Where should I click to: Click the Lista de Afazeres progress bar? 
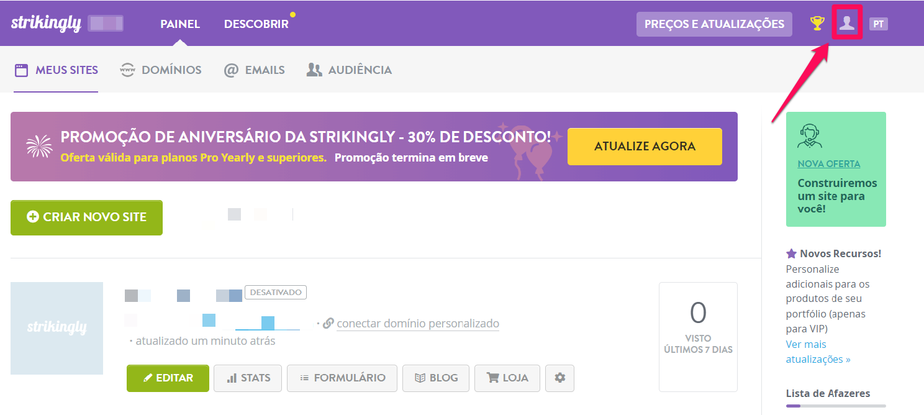[836, 406]
